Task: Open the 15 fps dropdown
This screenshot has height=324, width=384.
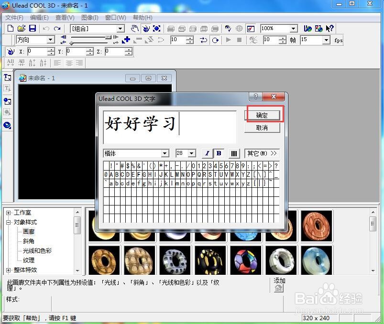Action: [326, 40]
